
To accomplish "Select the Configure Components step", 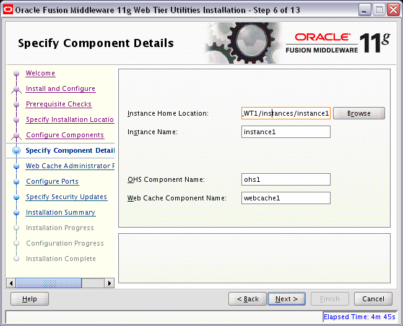I will tap(64, 135).
